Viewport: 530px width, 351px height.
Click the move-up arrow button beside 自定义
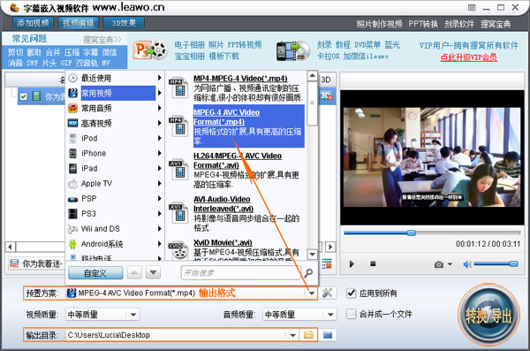click(x=134, y=272)
